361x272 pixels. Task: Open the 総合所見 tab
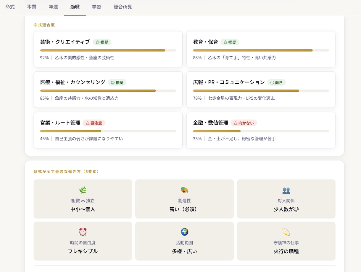coord(123,7)
